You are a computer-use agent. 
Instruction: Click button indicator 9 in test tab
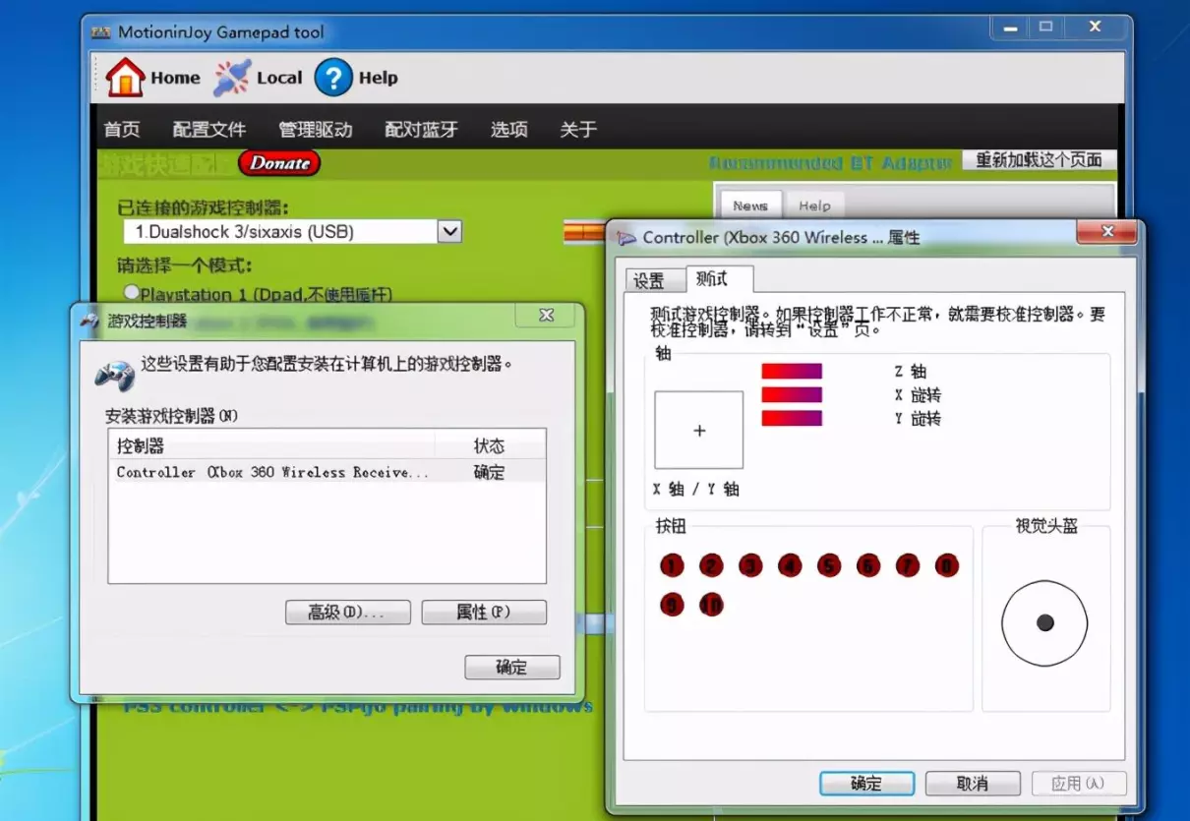672,605
